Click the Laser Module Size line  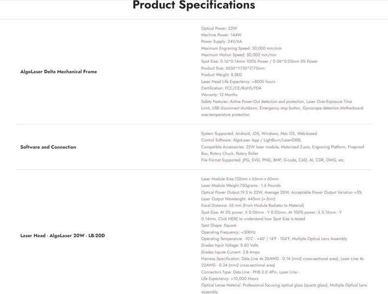[240, 179]
